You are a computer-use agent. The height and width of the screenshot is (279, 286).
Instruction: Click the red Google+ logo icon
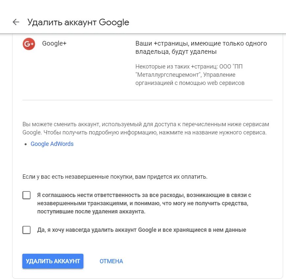point(29,44)
